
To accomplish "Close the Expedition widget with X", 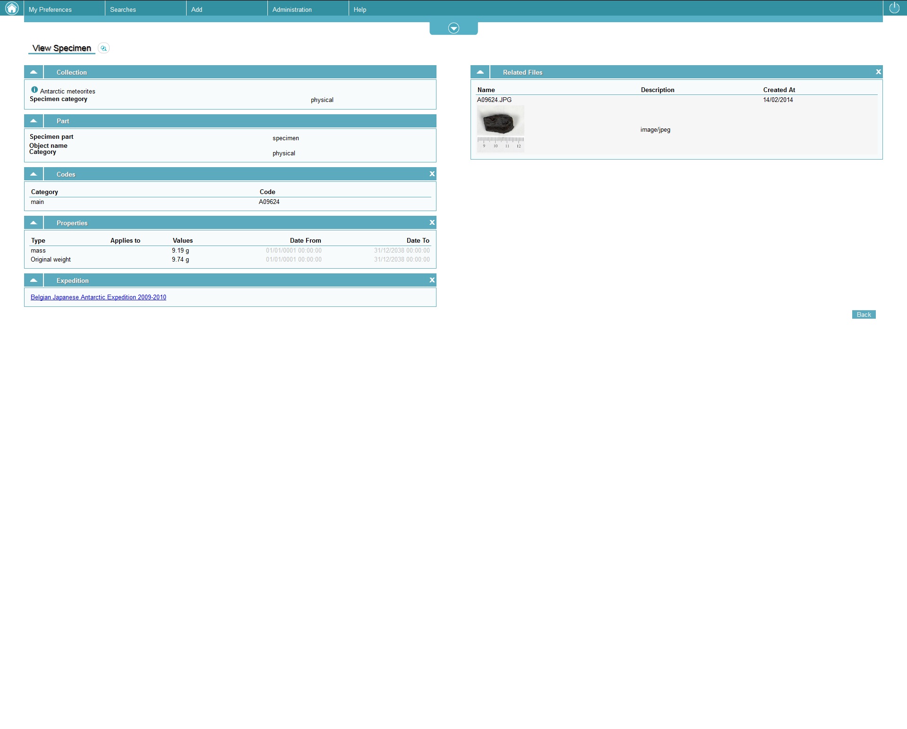I will tap(432, 280).
